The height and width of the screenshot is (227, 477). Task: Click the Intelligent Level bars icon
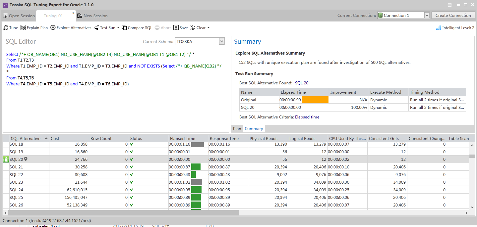pyautogui.click(x=439, y=28)
